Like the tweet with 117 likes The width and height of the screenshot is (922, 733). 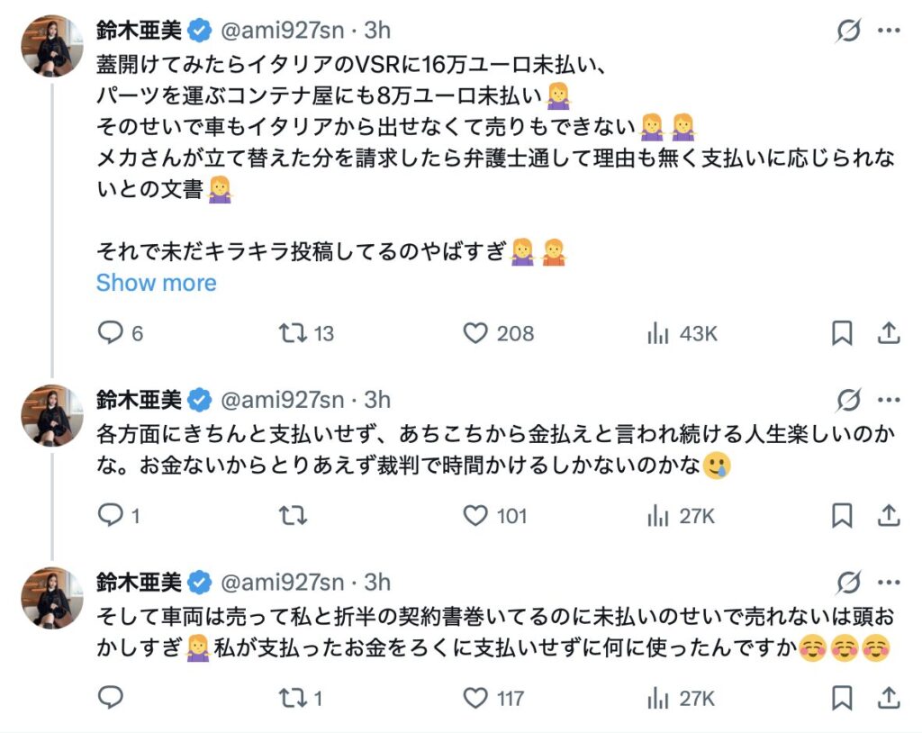(475, 697)
